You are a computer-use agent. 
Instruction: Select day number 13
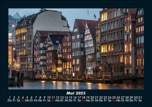click(62, 97)
